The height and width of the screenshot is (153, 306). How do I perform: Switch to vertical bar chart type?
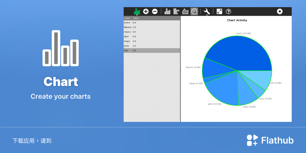coord(168,11)
